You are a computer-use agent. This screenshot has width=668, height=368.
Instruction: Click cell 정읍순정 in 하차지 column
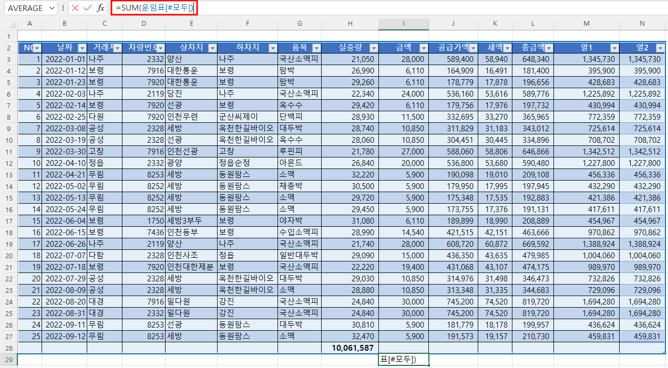point(248,163)
